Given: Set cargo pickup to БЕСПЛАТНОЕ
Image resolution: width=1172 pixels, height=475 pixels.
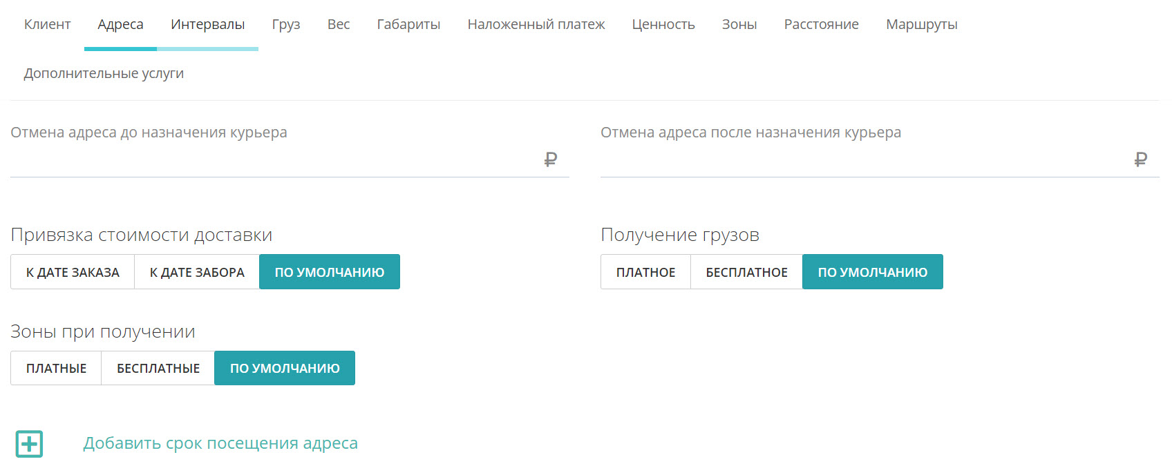Looking at the screenshot, I should tap(746, 272).
